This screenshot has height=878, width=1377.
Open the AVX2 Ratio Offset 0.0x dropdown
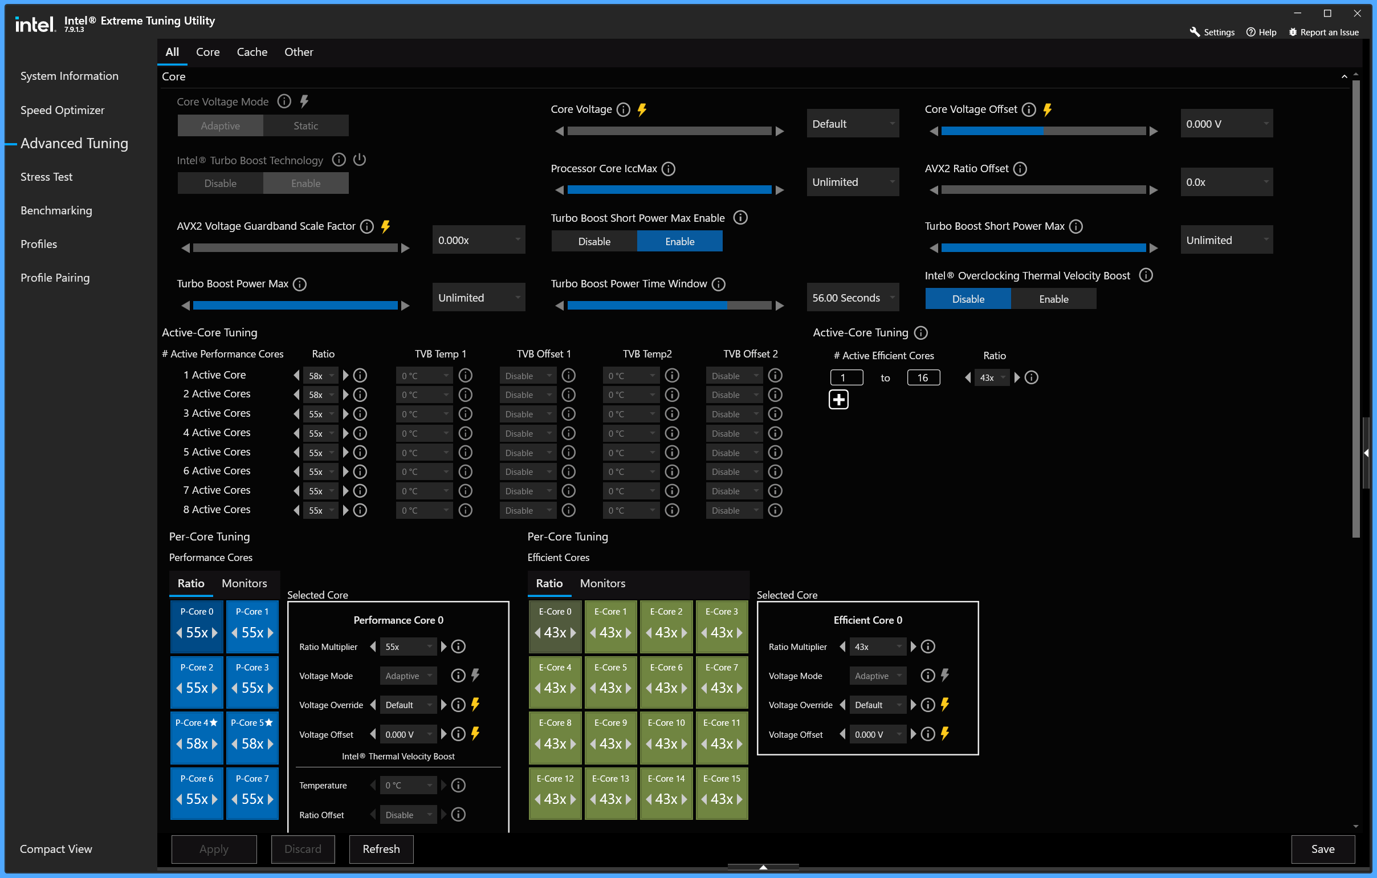click(x=1227, y=182)
